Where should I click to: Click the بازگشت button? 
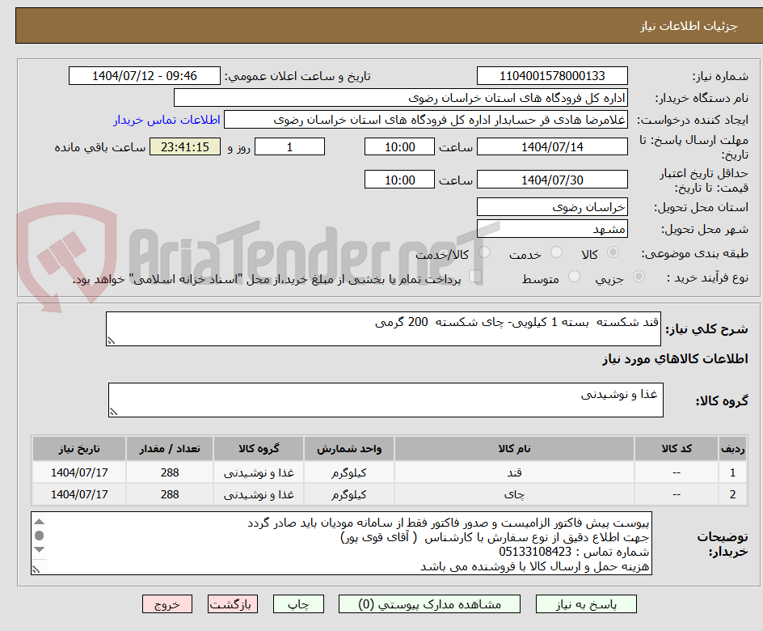click(232, 603)
